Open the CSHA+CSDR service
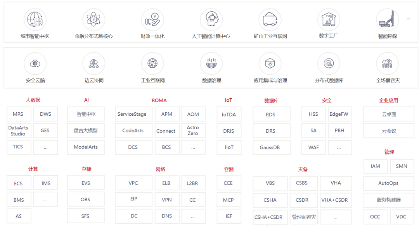This screenshot has width=419, height=226. pos(270,217)
